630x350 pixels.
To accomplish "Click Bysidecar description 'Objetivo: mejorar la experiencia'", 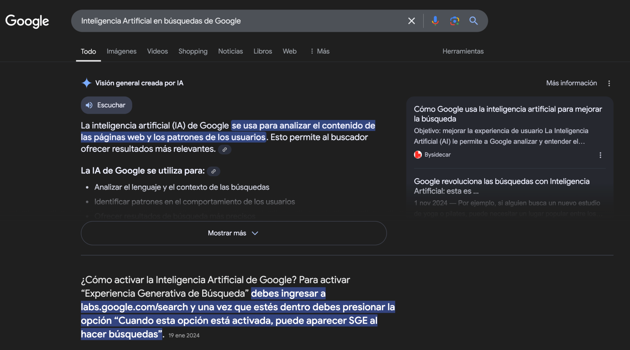I will pos(501,136).
